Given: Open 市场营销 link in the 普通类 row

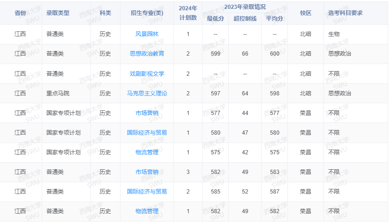Looking at the screenshot, I should 147,172.
